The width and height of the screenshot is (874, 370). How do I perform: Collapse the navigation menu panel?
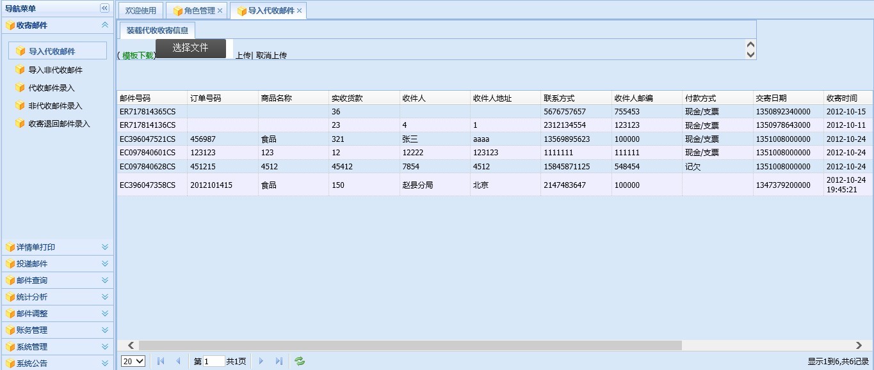click(104, 8)
